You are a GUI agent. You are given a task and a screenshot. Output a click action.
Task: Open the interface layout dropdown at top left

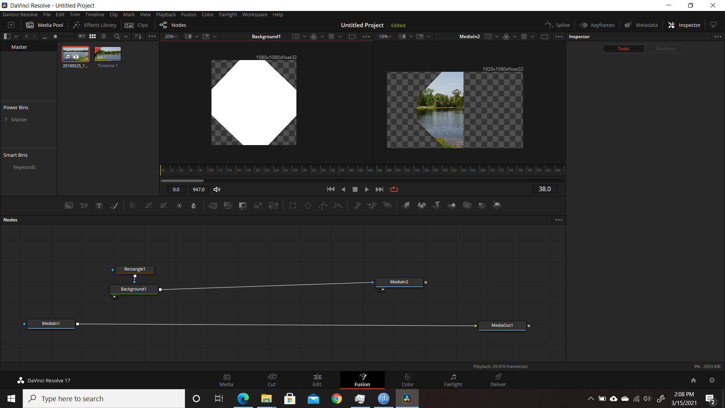click(x=11, y=25)
